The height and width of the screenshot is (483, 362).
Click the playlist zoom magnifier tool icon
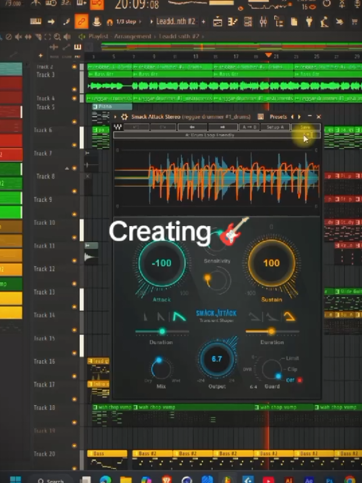point(57,37)
